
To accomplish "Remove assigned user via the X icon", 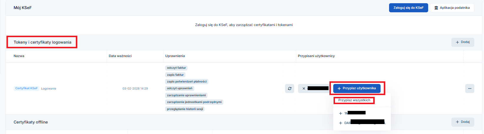I will [x=304, y=88].
